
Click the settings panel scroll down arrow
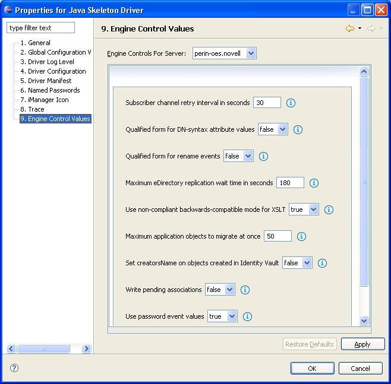[364, 320]
